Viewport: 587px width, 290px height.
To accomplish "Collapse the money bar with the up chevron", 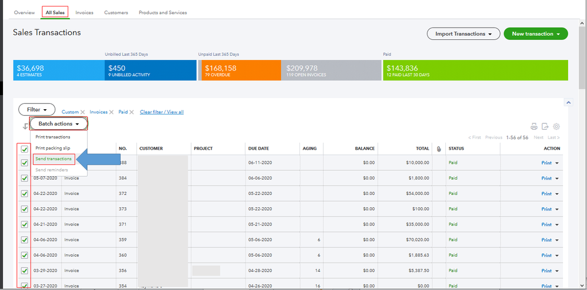I will 569,103.
